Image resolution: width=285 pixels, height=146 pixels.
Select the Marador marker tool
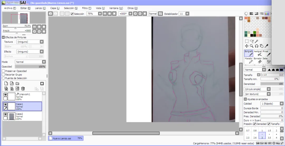point(248,60)
